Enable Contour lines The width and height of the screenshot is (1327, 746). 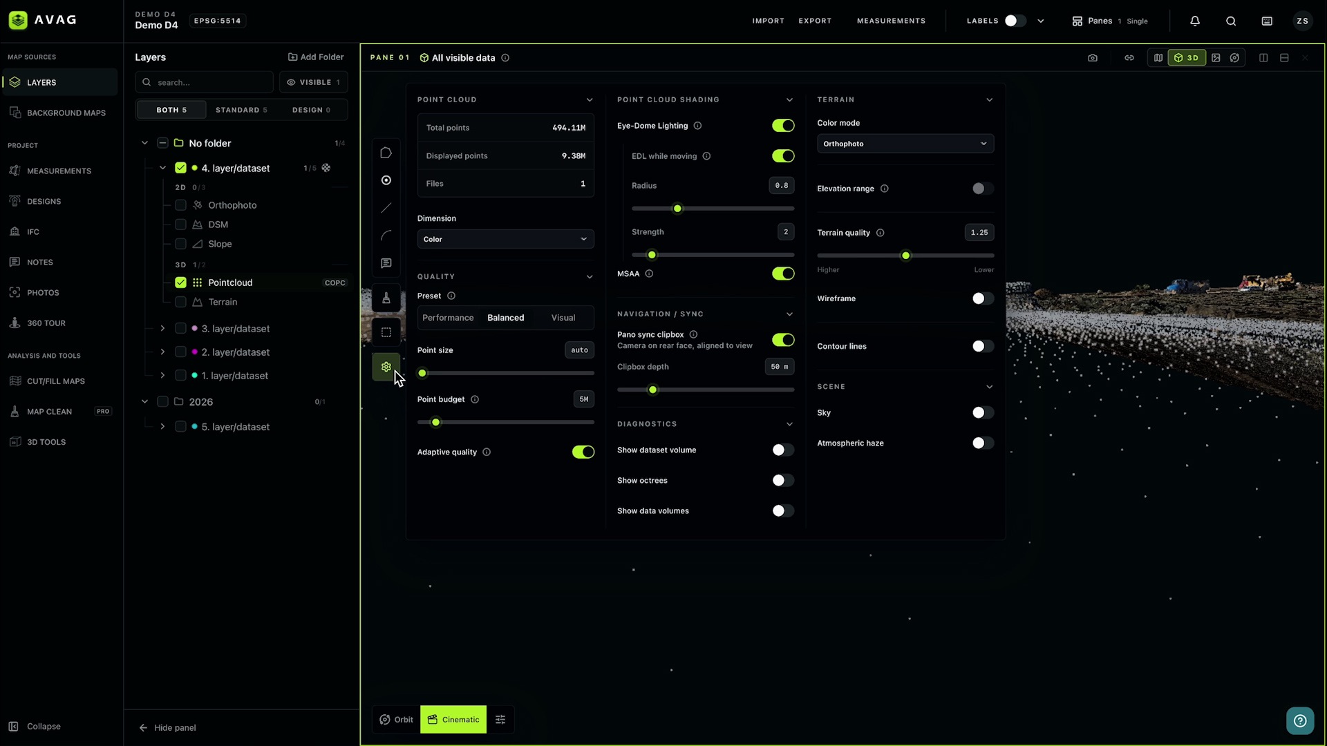983,346
